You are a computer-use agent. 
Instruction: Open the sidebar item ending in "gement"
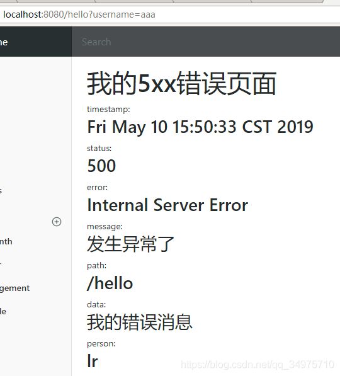pos(14,288)
